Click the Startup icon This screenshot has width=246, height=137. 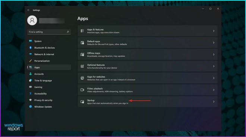click(82, 102)
